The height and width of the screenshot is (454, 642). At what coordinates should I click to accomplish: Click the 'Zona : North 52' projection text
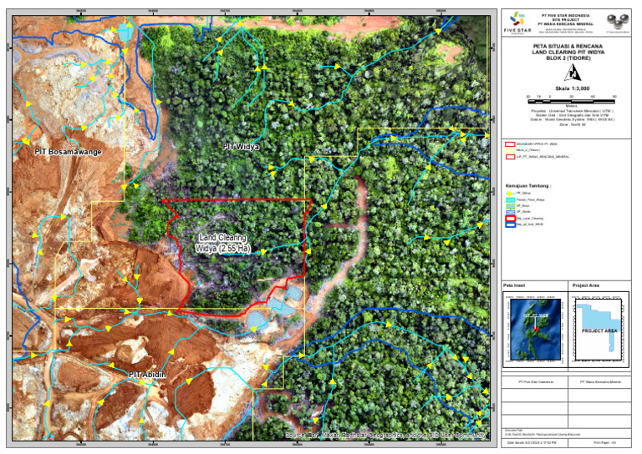(x=573, y=124)
